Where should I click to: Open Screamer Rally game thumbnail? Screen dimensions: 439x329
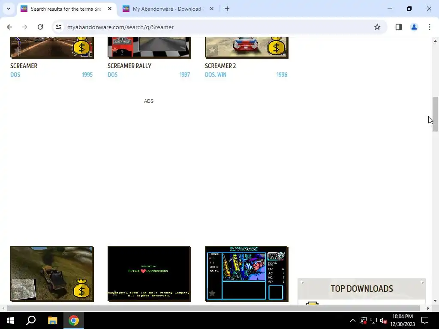pyautogui.click(x=149, y=48)
